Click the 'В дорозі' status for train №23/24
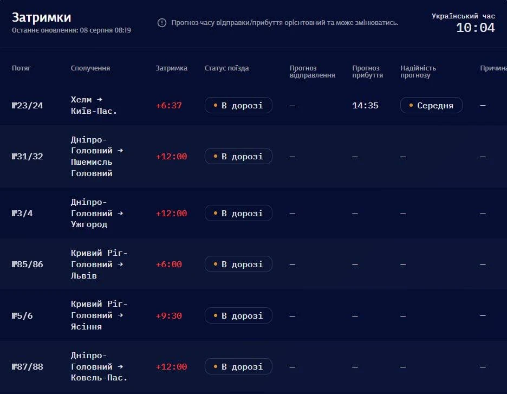507x394 pixels. (x=238, y=105)
